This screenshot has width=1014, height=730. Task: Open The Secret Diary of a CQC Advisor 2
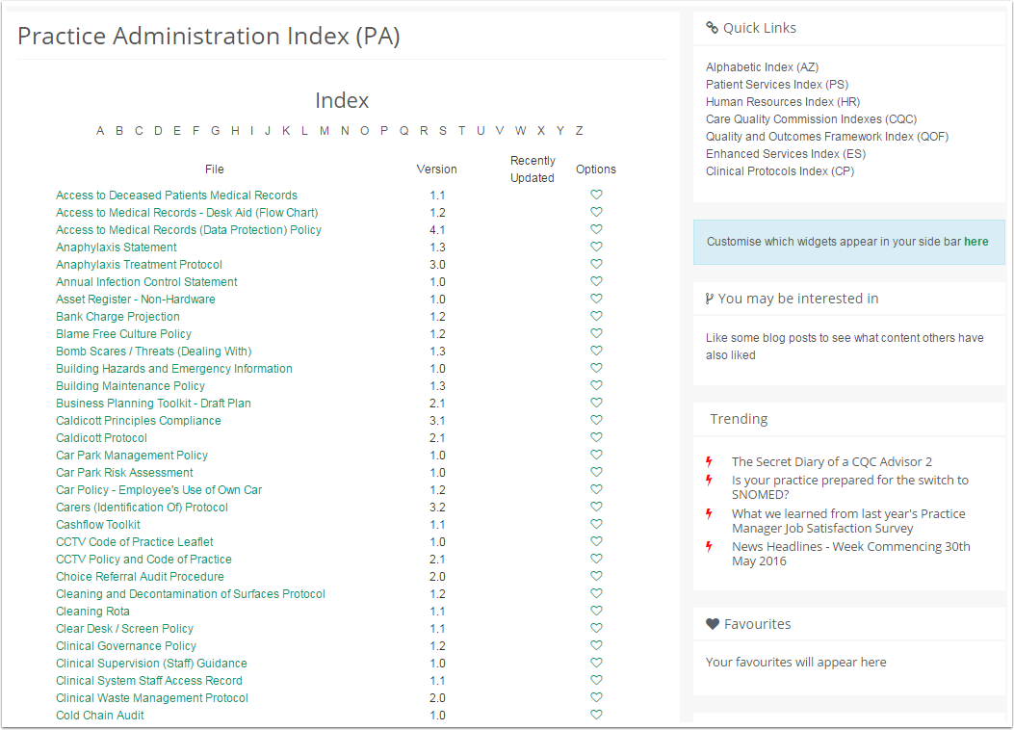(x=831, y=462)
